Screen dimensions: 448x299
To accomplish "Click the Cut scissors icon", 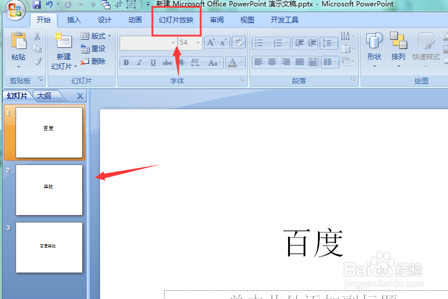I will click(37, 36).
